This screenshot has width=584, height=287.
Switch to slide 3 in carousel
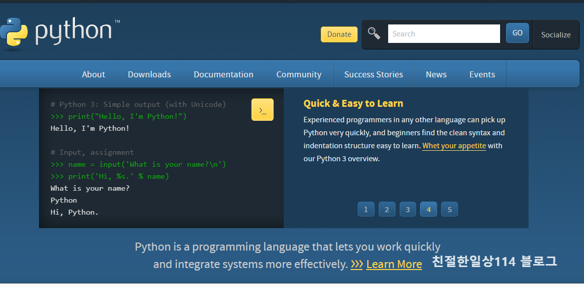[x=408, y=209]
